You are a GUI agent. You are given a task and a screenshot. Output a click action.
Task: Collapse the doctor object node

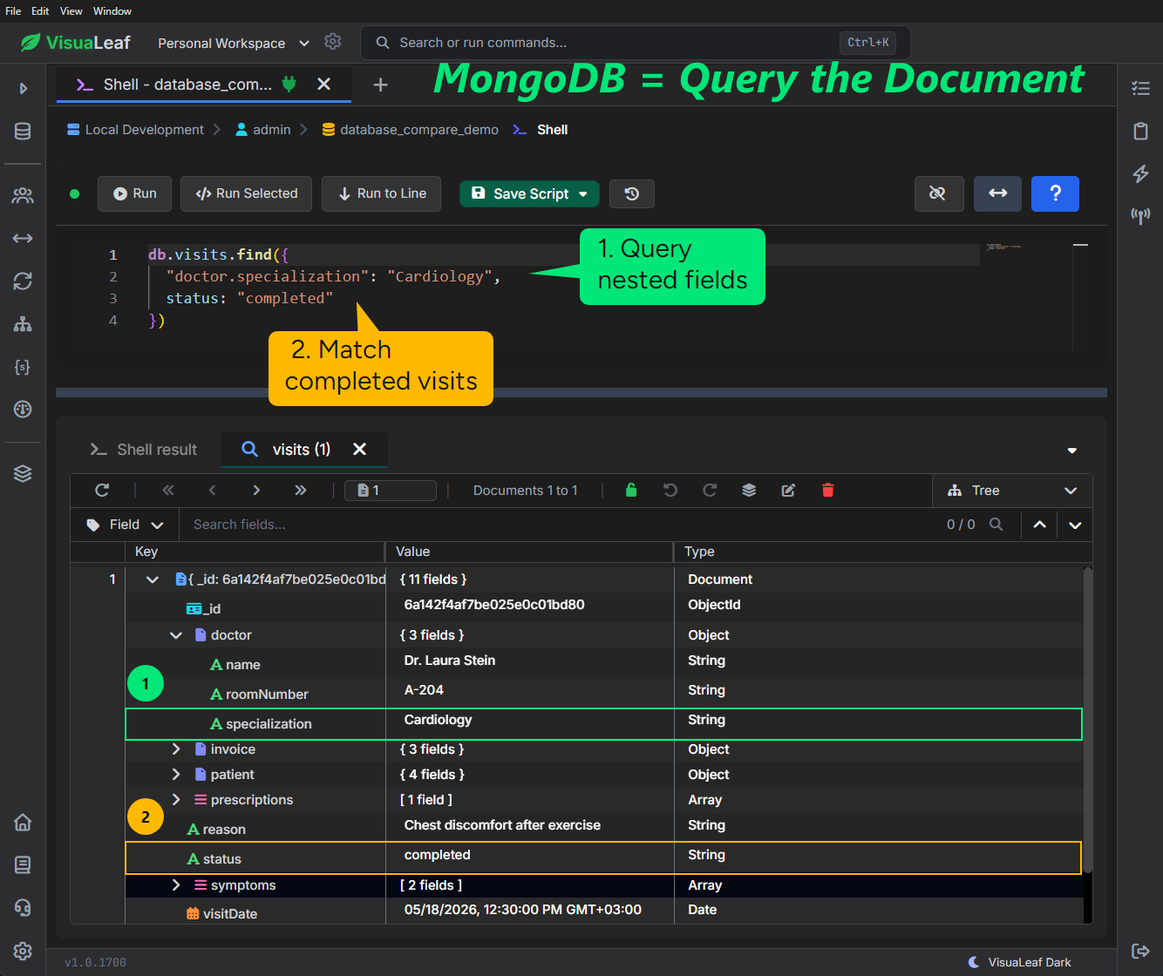[176, 635]
